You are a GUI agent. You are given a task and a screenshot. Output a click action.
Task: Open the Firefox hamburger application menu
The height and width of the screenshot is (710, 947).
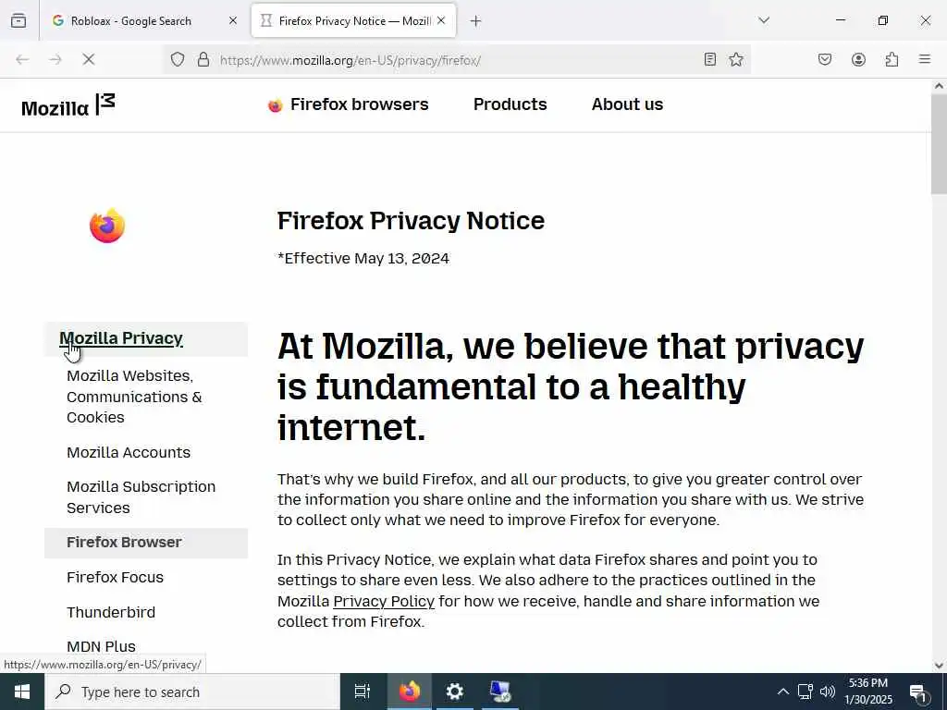click(x=924, y=60)
